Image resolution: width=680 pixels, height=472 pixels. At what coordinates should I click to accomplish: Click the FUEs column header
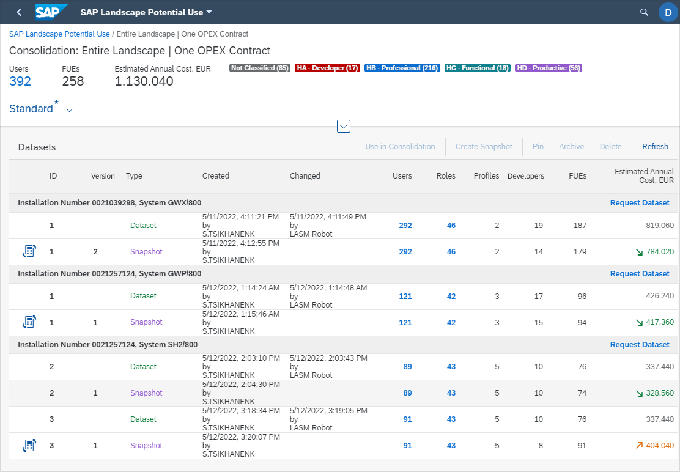(x=578, y=176)
